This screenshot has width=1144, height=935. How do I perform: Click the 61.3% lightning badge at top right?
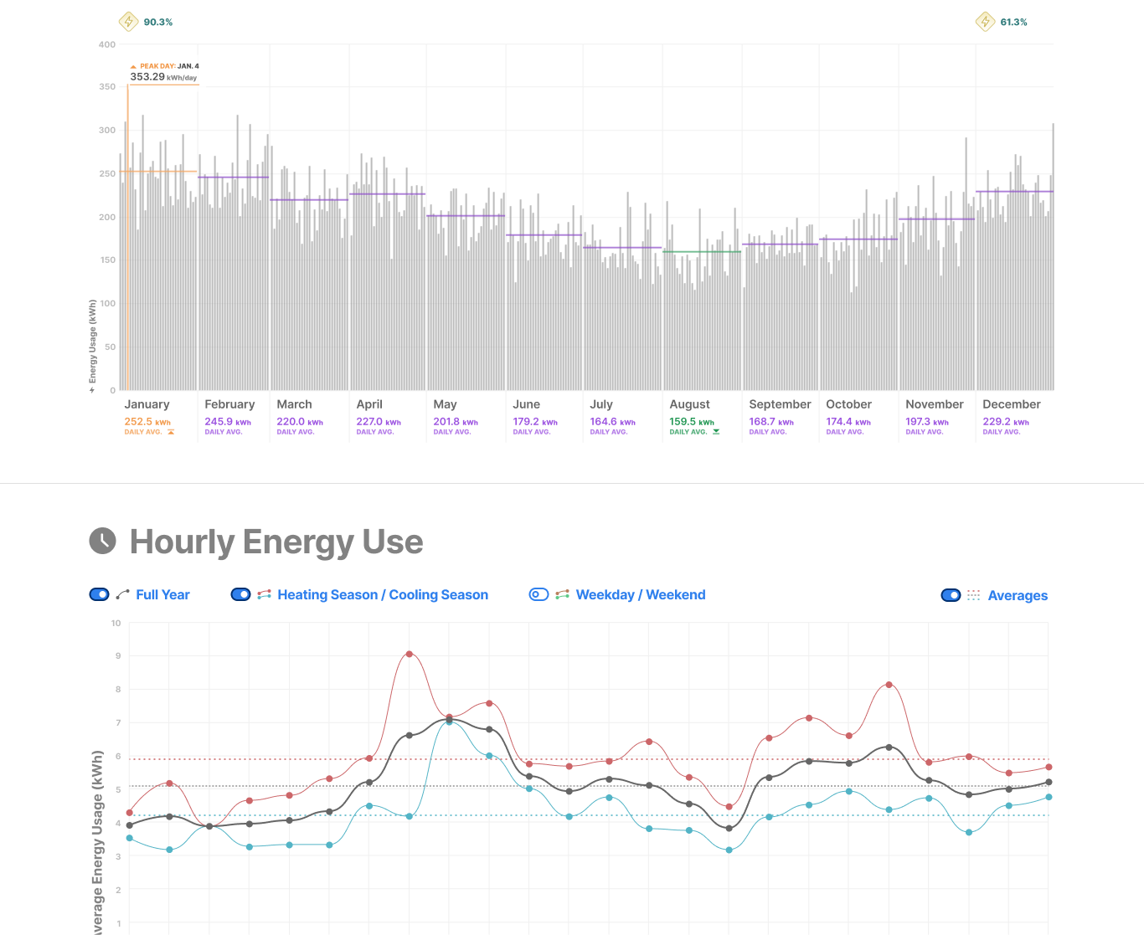(x=986, y=21)
